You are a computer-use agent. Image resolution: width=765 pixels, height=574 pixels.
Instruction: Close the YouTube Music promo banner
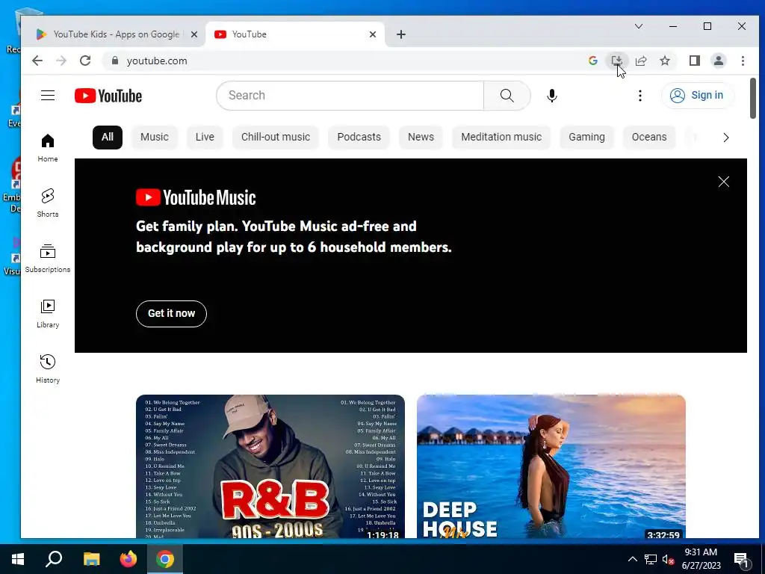click(723, 182)
